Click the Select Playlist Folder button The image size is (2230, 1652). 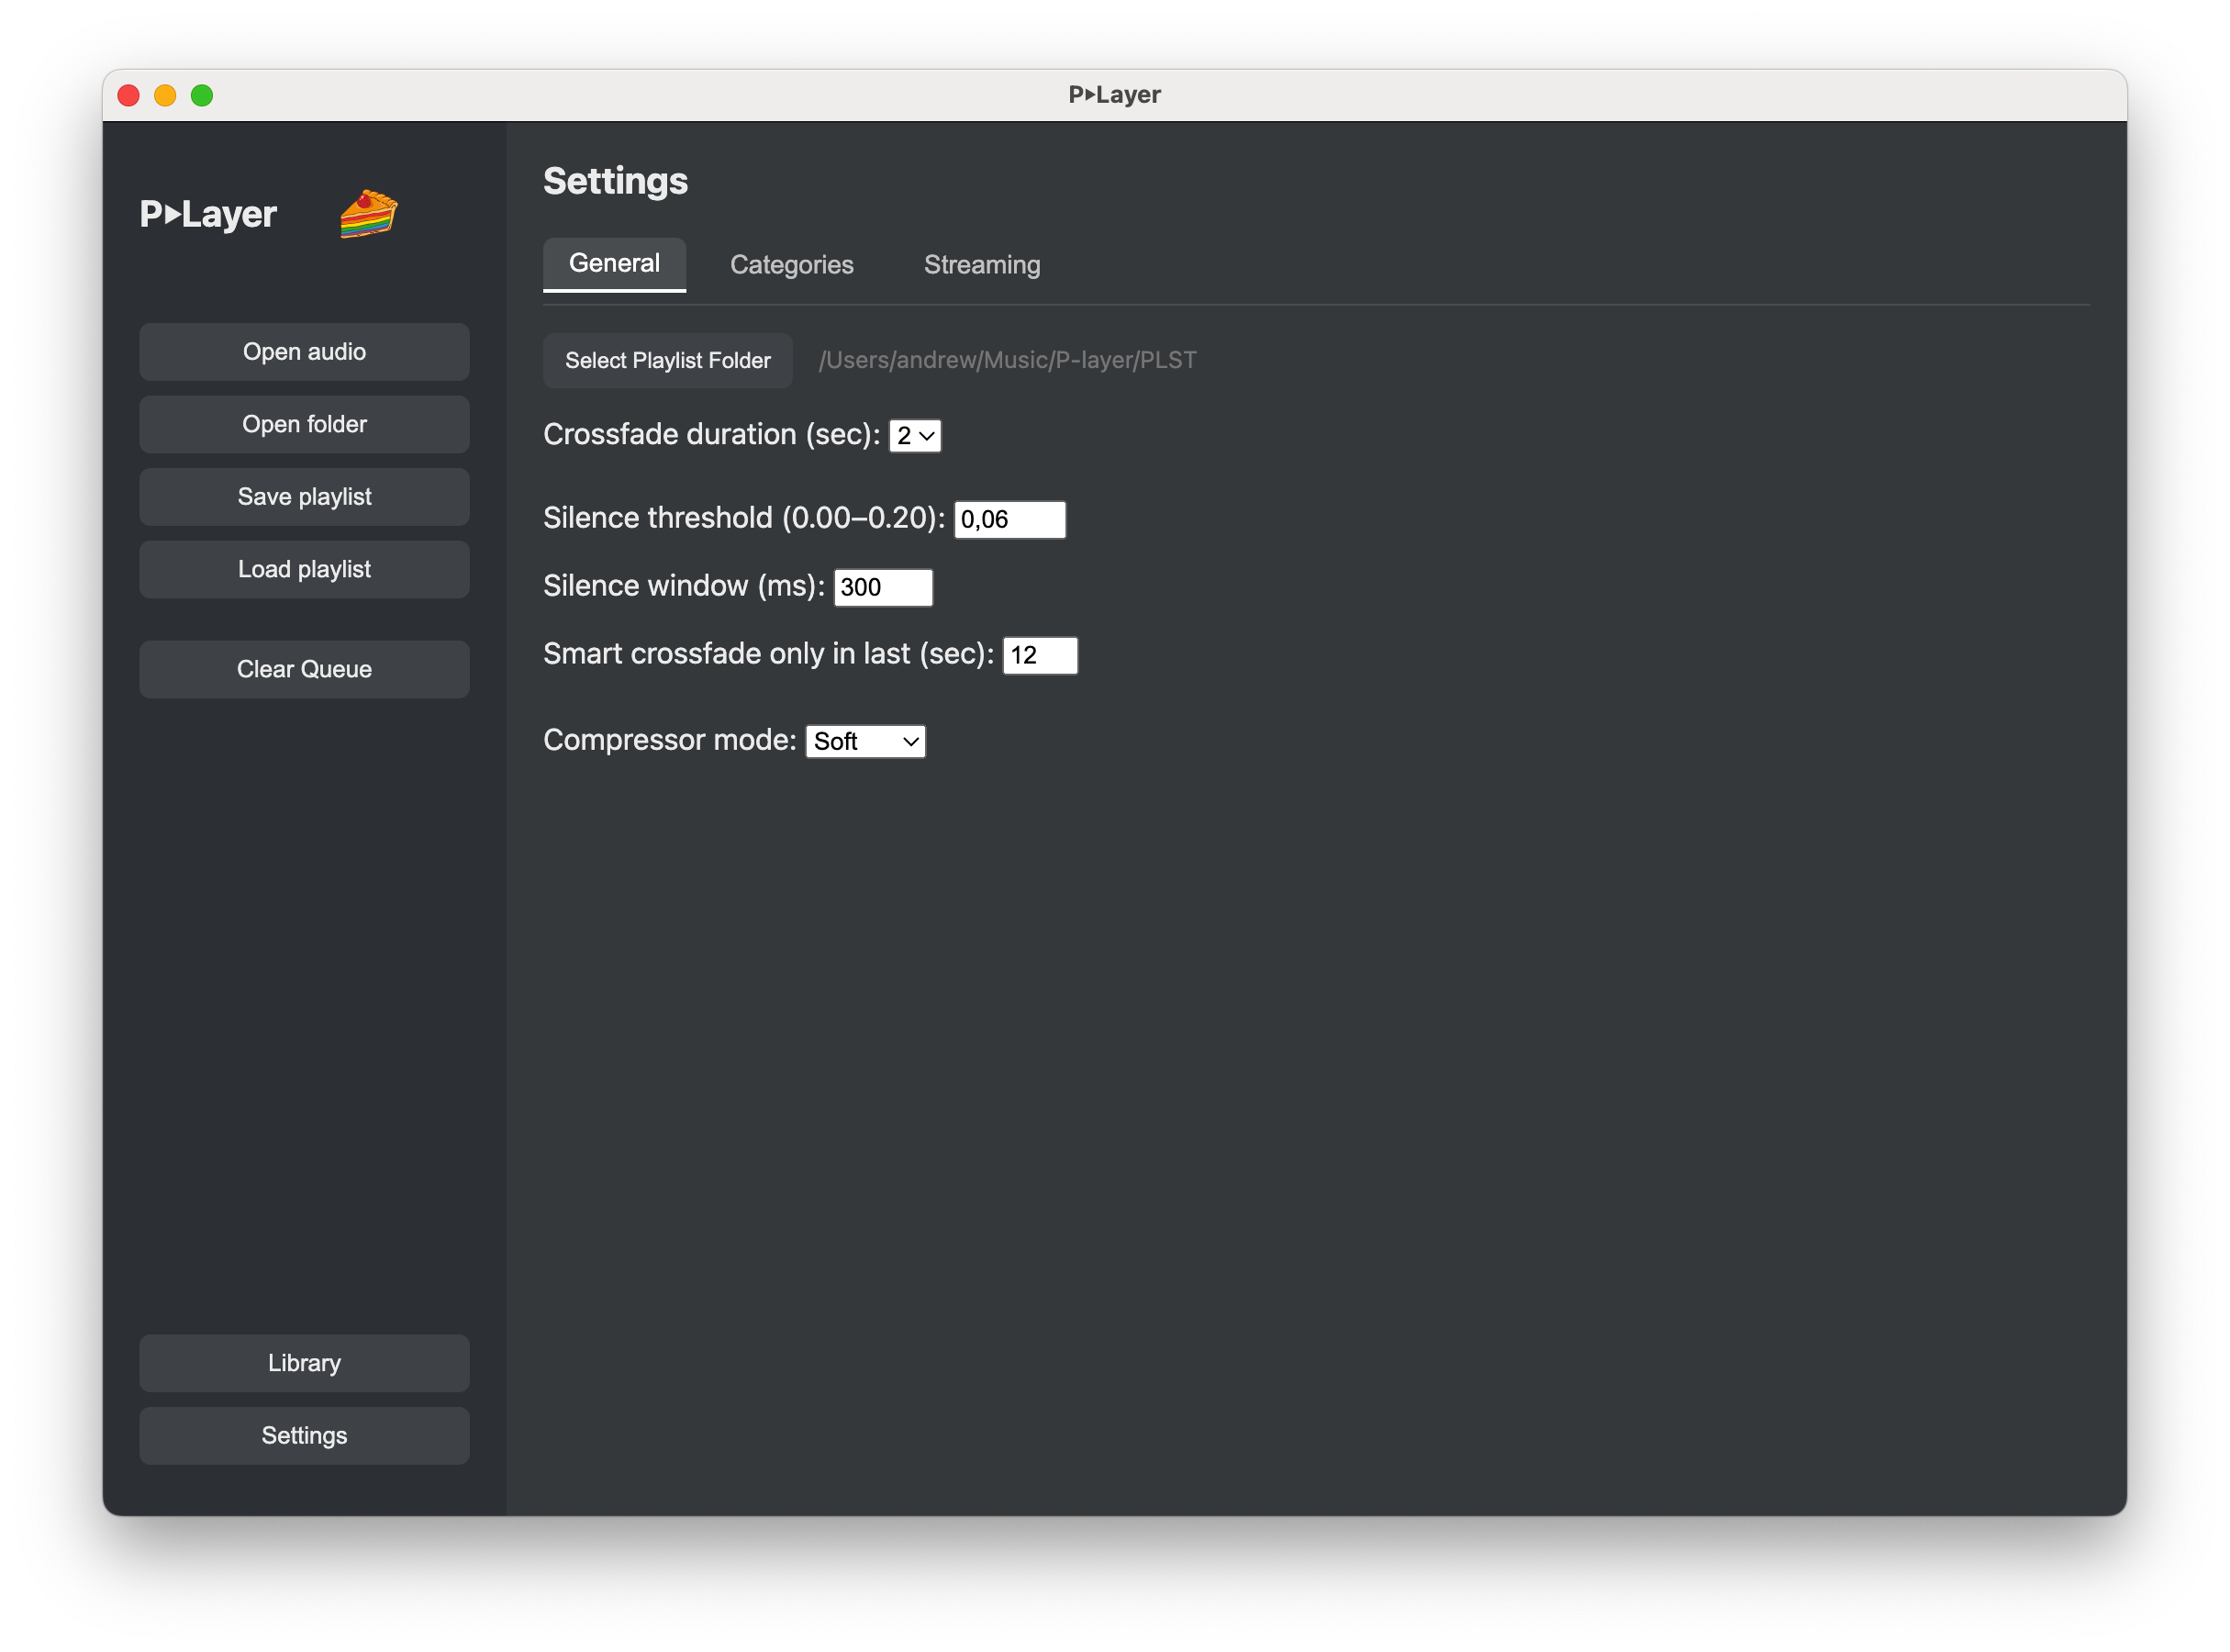click(667, 360)
